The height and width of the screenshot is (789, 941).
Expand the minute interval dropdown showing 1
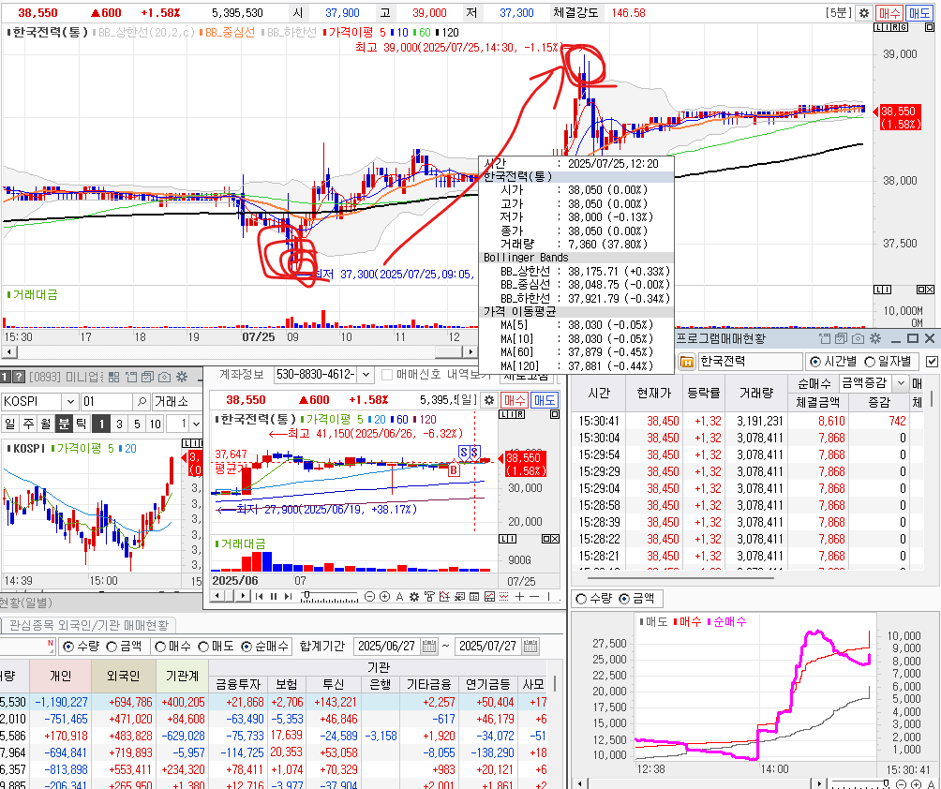coord(196,424)
